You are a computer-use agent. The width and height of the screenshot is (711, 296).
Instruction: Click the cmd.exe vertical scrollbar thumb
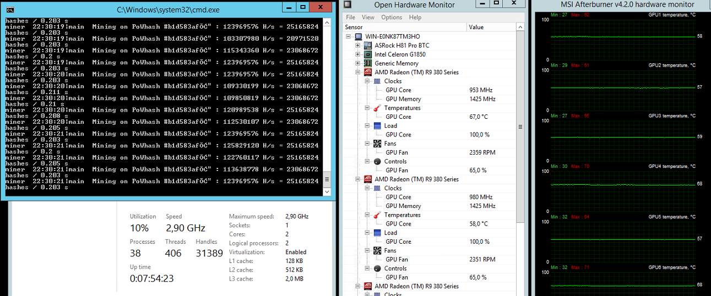(327, 179)
